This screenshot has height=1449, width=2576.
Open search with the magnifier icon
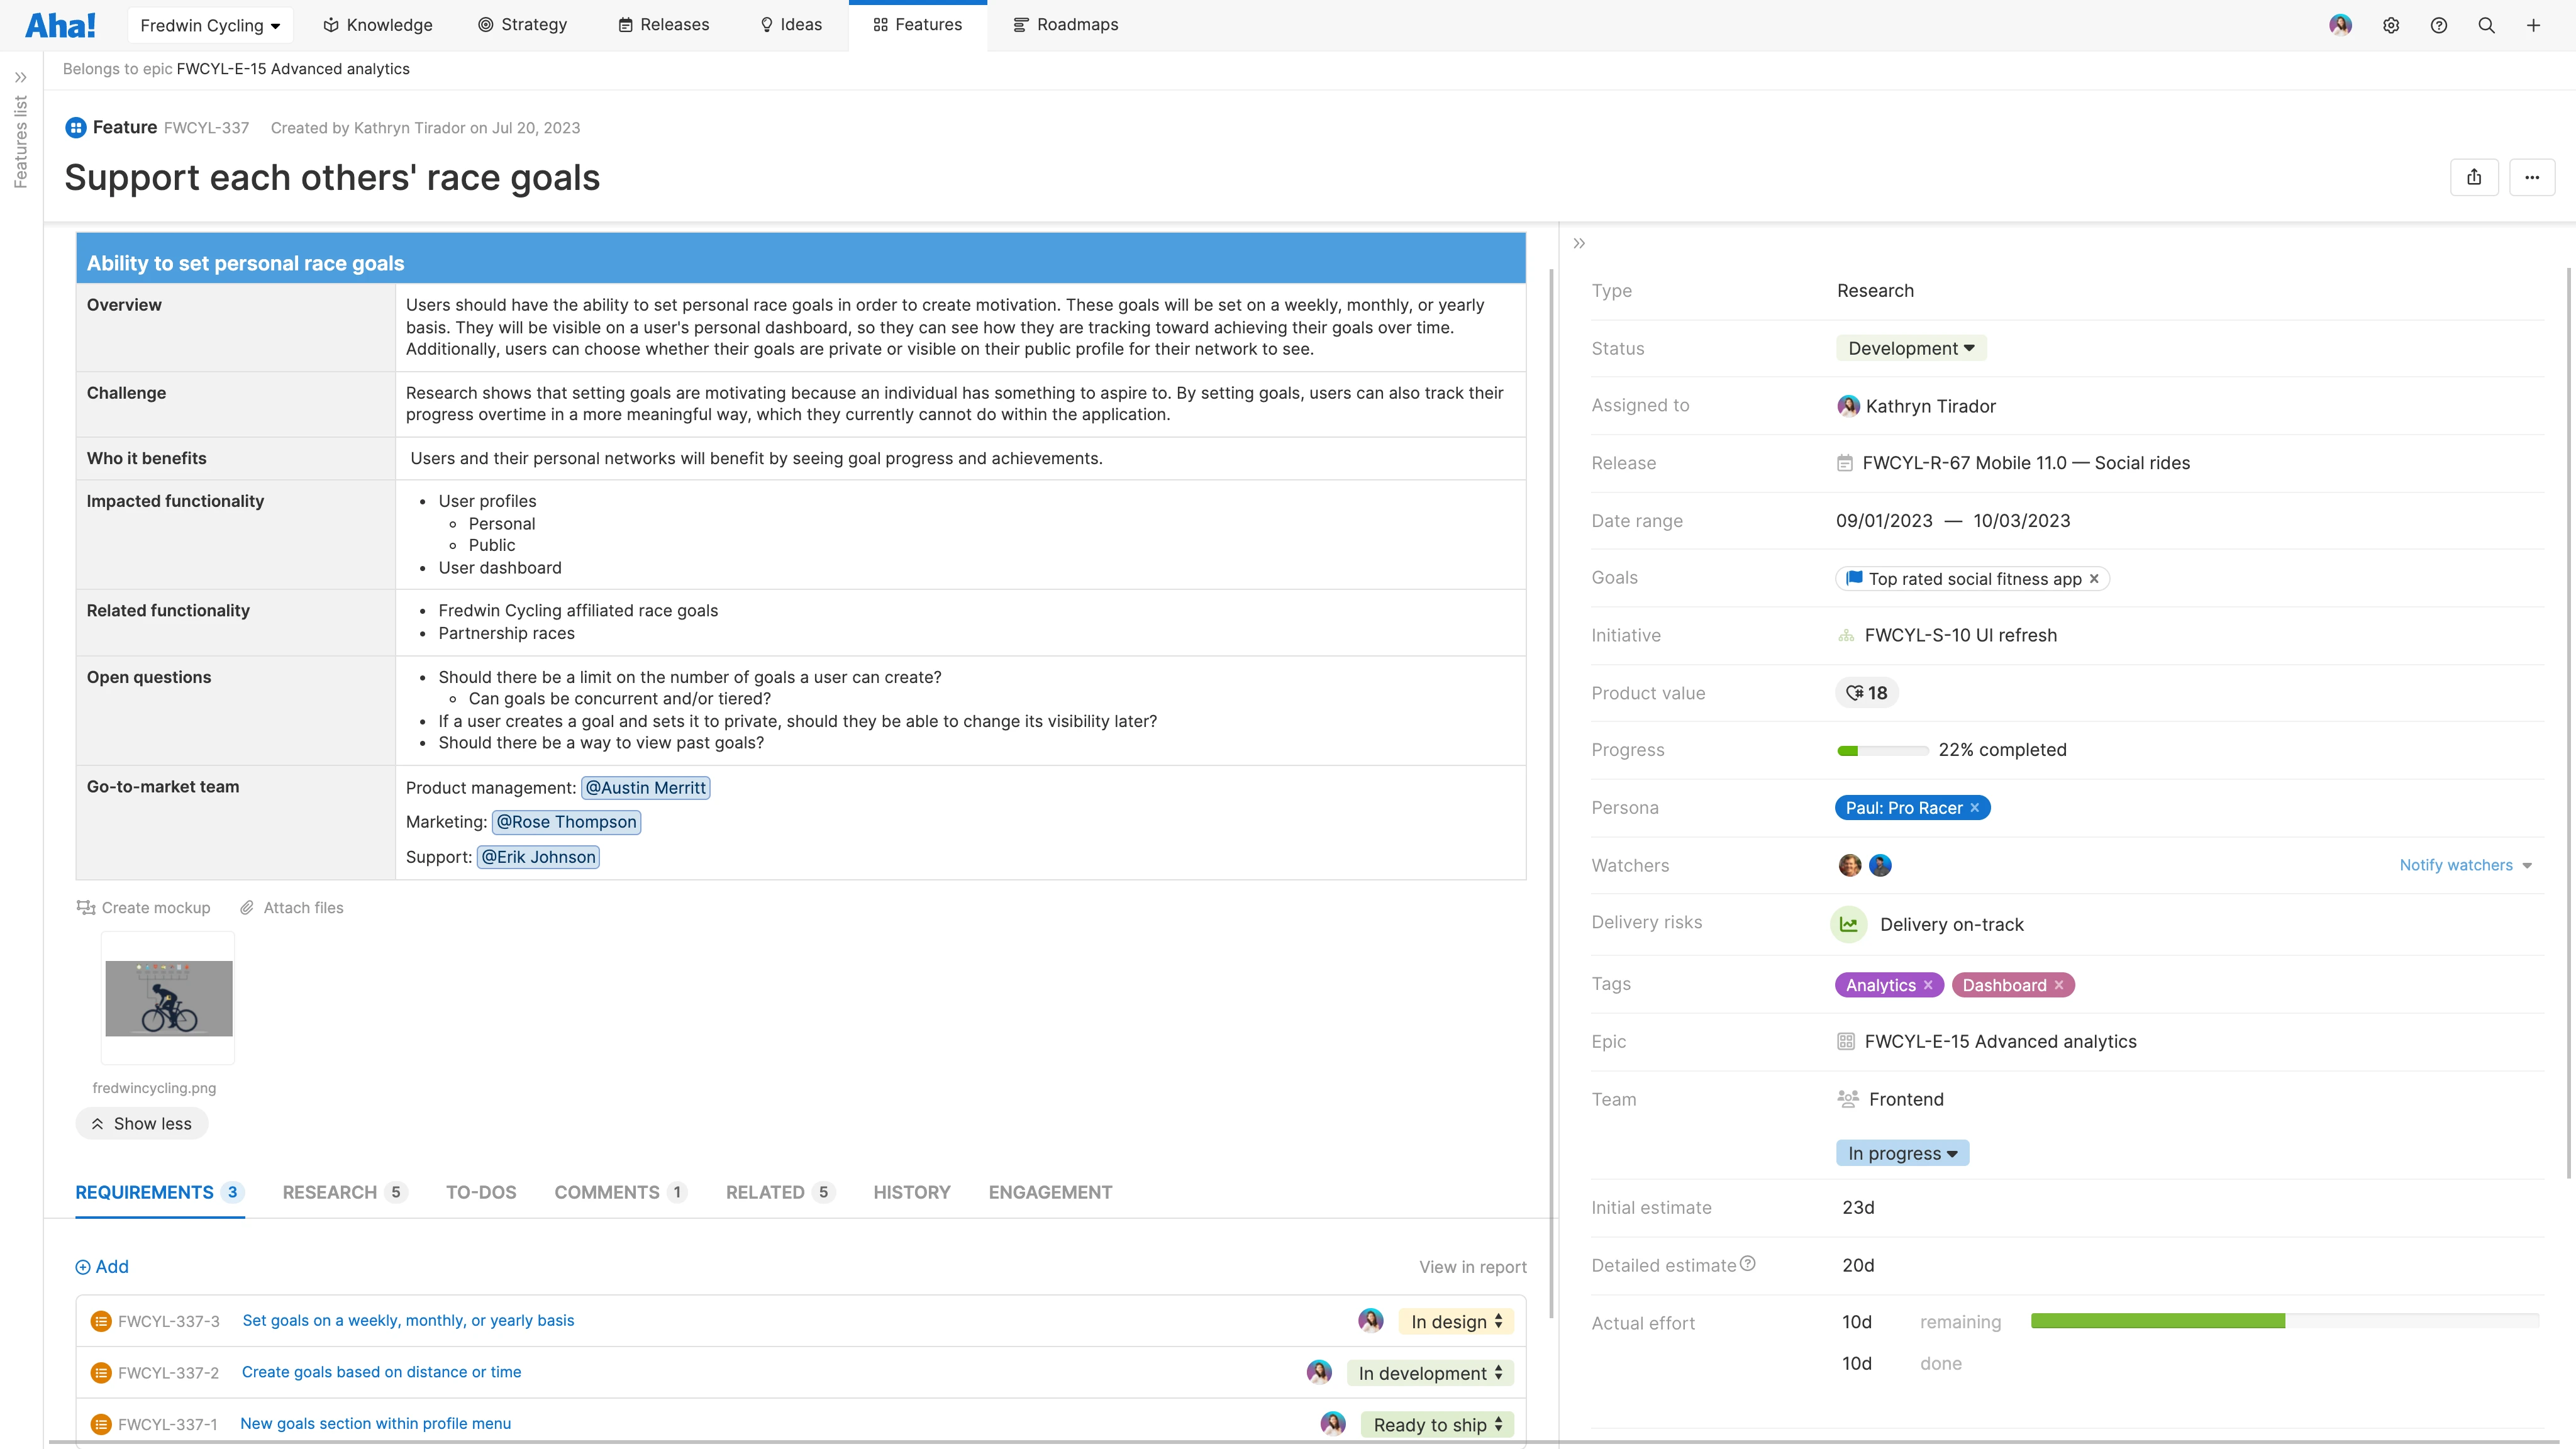pos(2486,26)
